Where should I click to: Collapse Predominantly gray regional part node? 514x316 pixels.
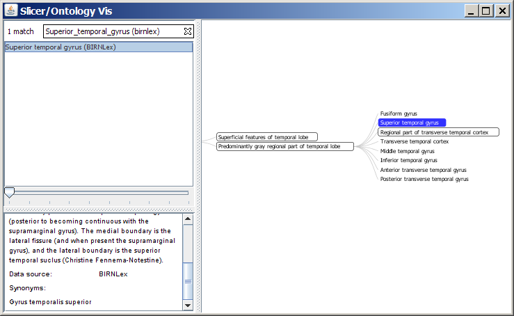[285, 147]
